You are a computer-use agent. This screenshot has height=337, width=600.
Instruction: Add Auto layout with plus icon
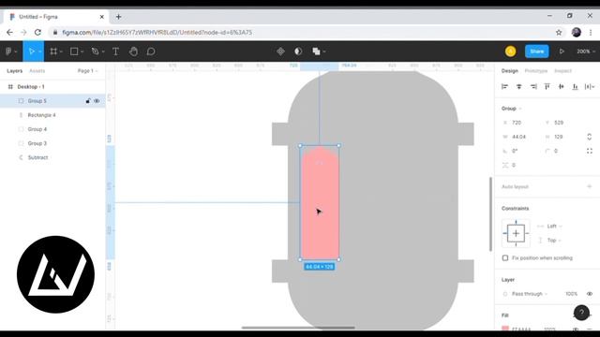tap(590, 186)
